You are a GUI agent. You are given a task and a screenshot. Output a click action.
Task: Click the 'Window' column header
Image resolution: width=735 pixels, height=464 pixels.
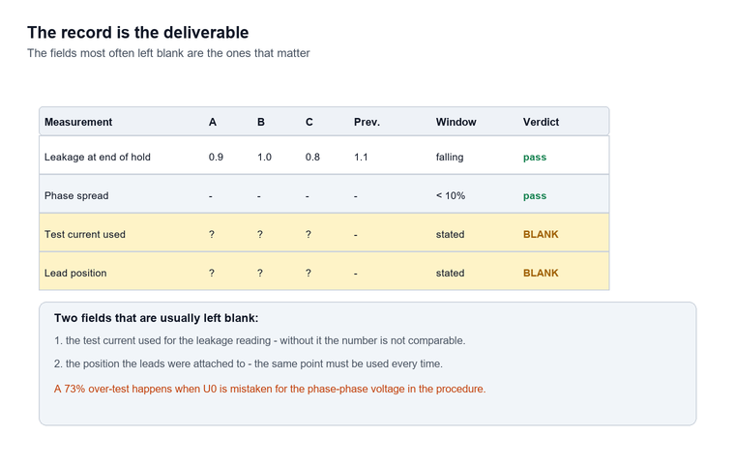click(x=456, y=122)
